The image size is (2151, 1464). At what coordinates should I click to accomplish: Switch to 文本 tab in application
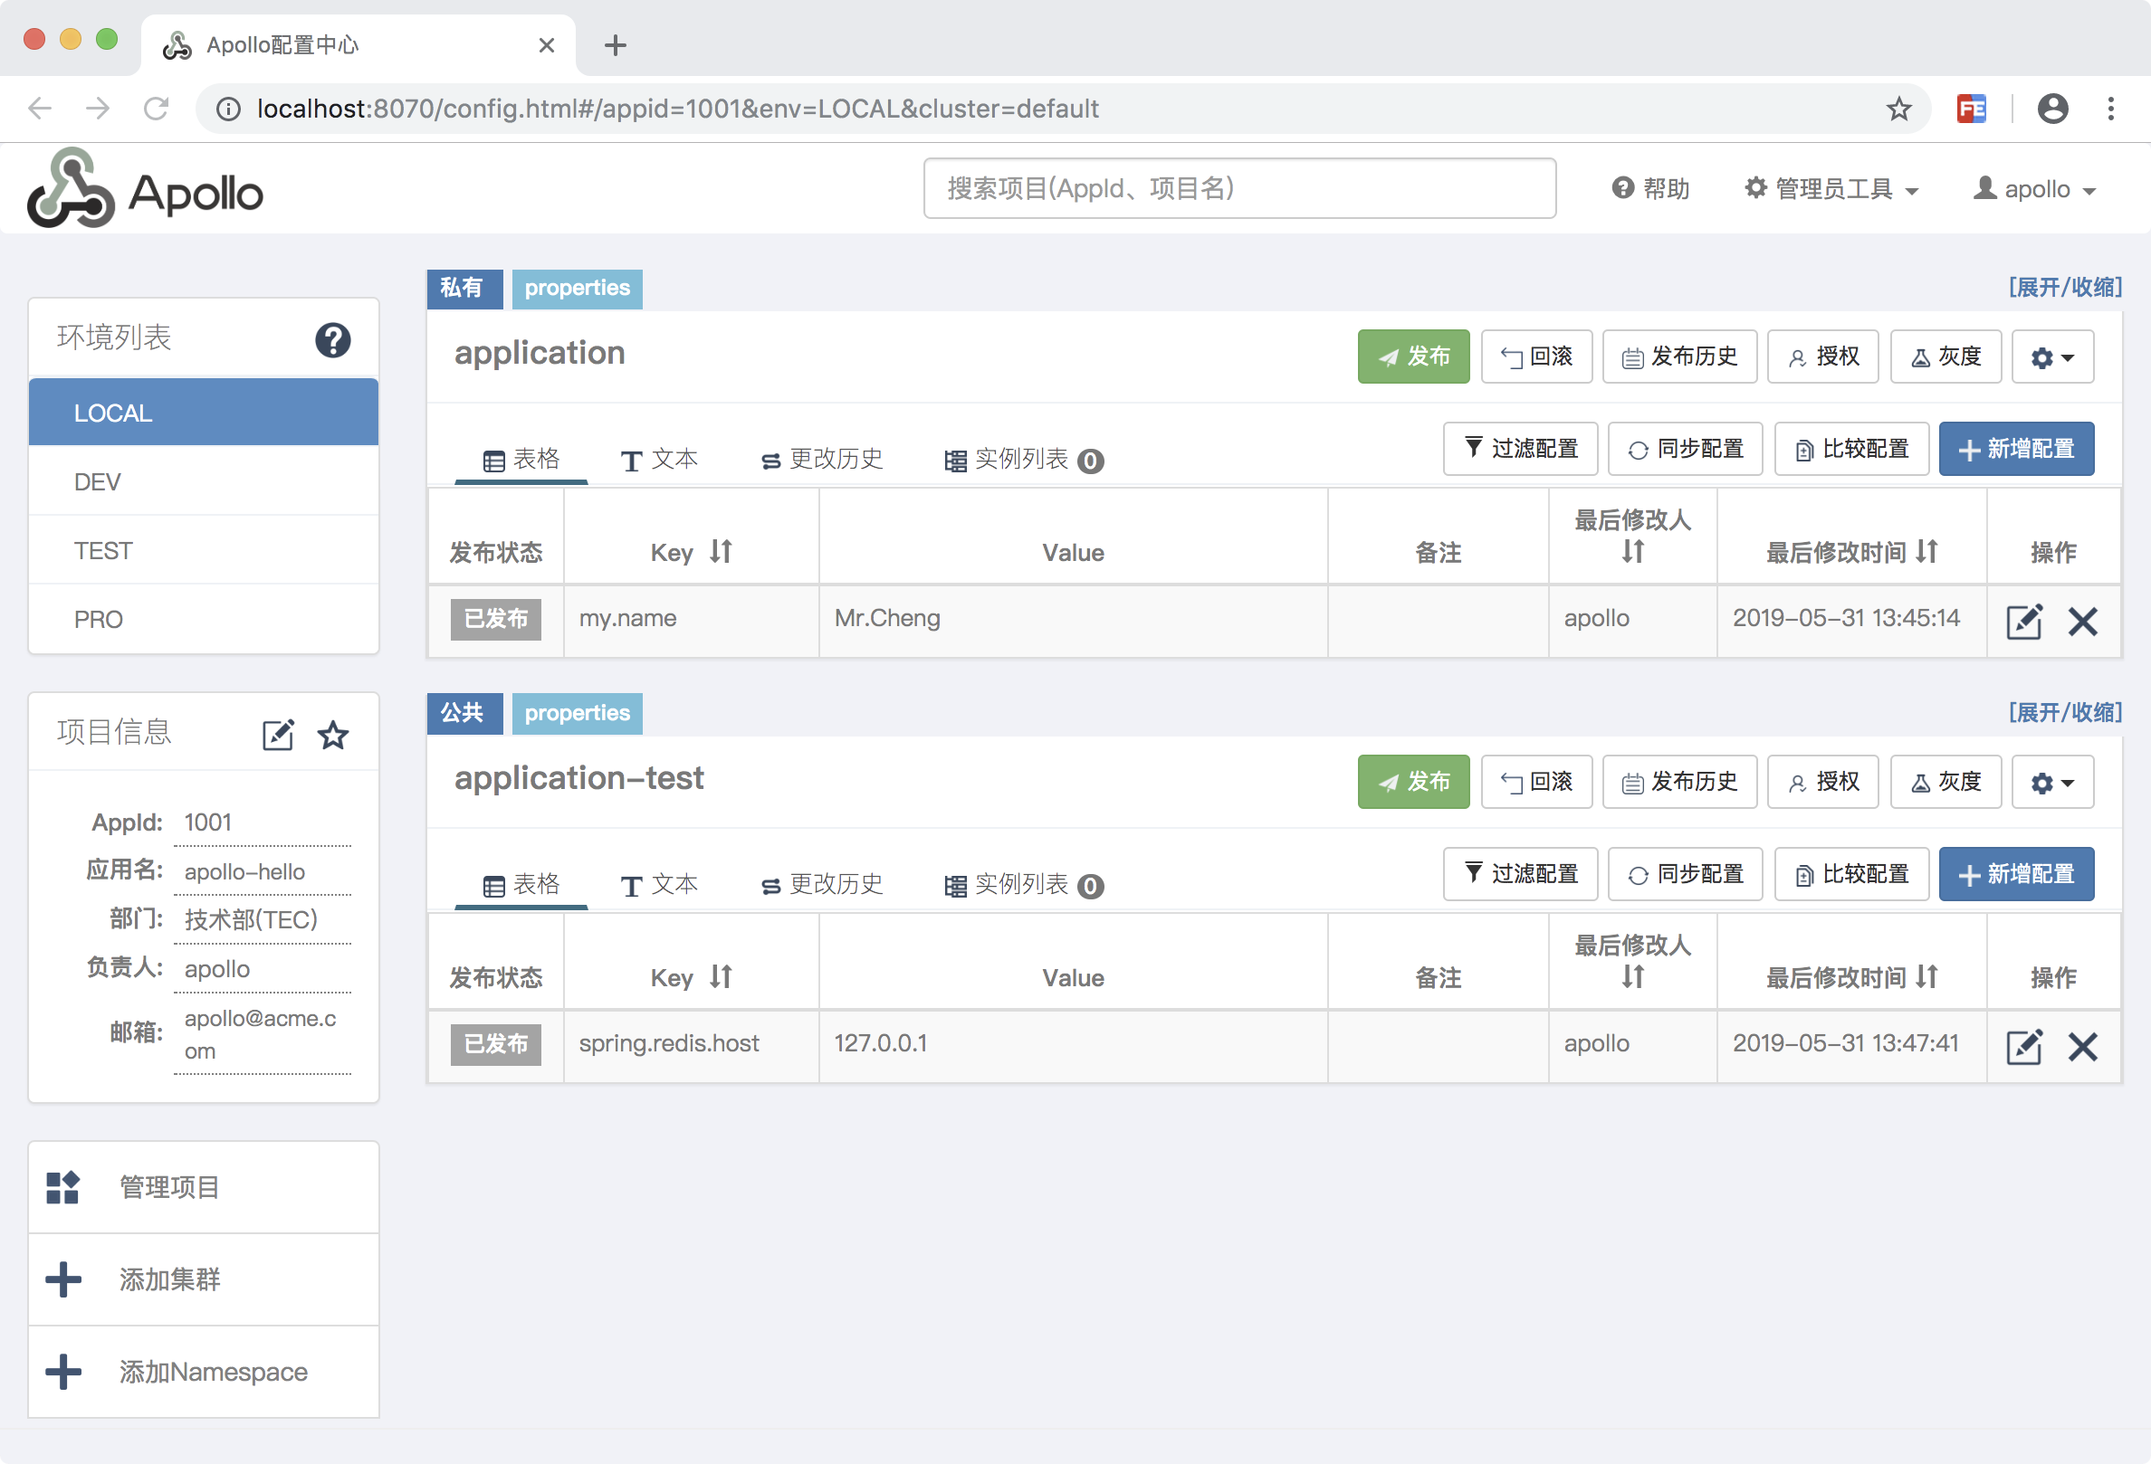coord(659,459)
